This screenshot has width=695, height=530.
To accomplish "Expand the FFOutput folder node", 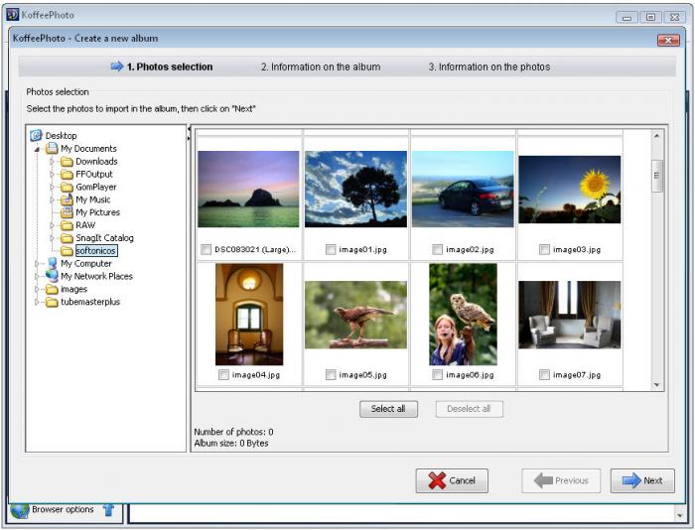I will [x=52, y=174].
